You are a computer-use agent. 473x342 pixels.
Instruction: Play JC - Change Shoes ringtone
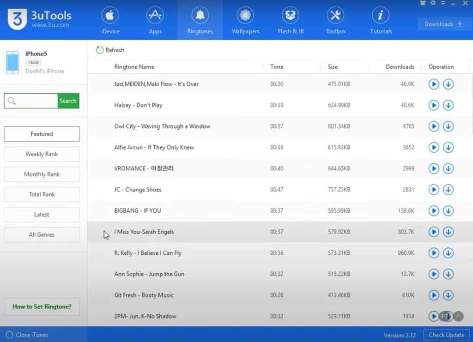tap(434, 190)
